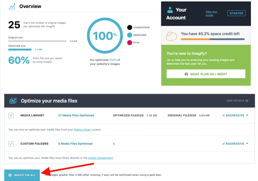
Task: Click the blue Optimized legend swatch
Action: (130, 35)
